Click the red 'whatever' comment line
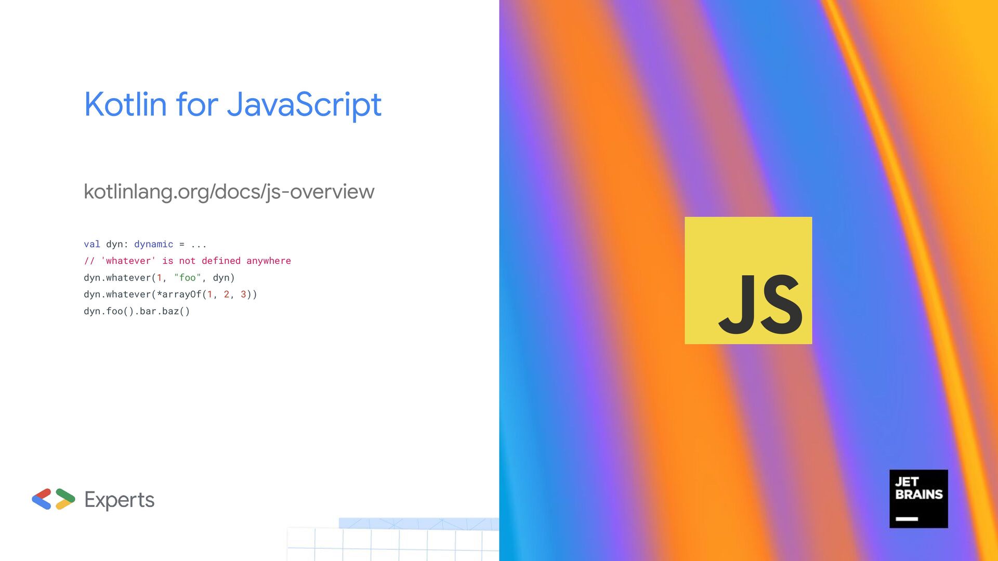998x561 pixels. click(x=187, y=261)
